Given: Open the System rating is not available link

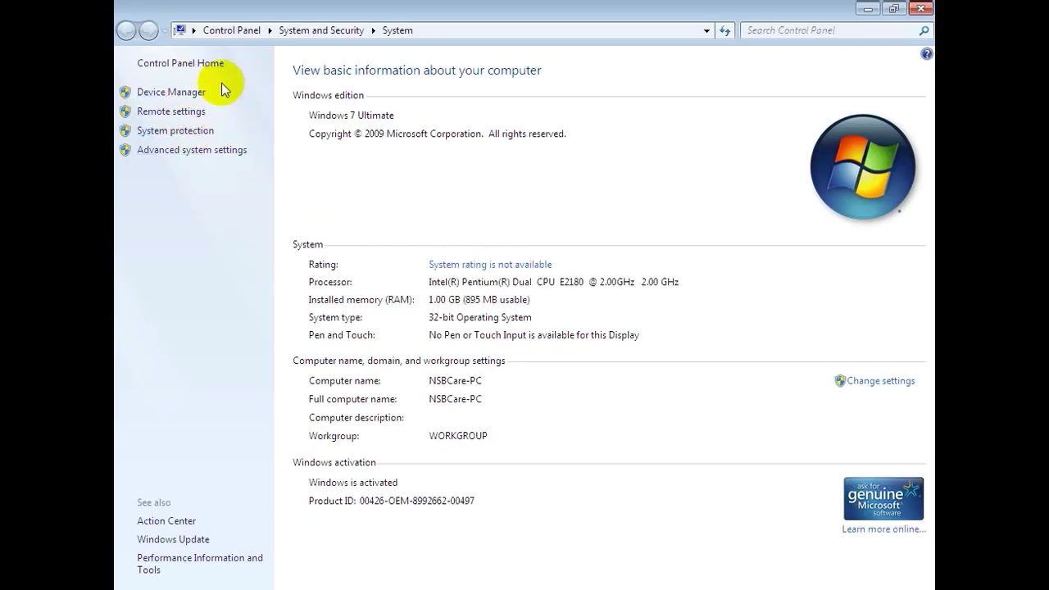Looking at the screenshot, I should point(490,265).
